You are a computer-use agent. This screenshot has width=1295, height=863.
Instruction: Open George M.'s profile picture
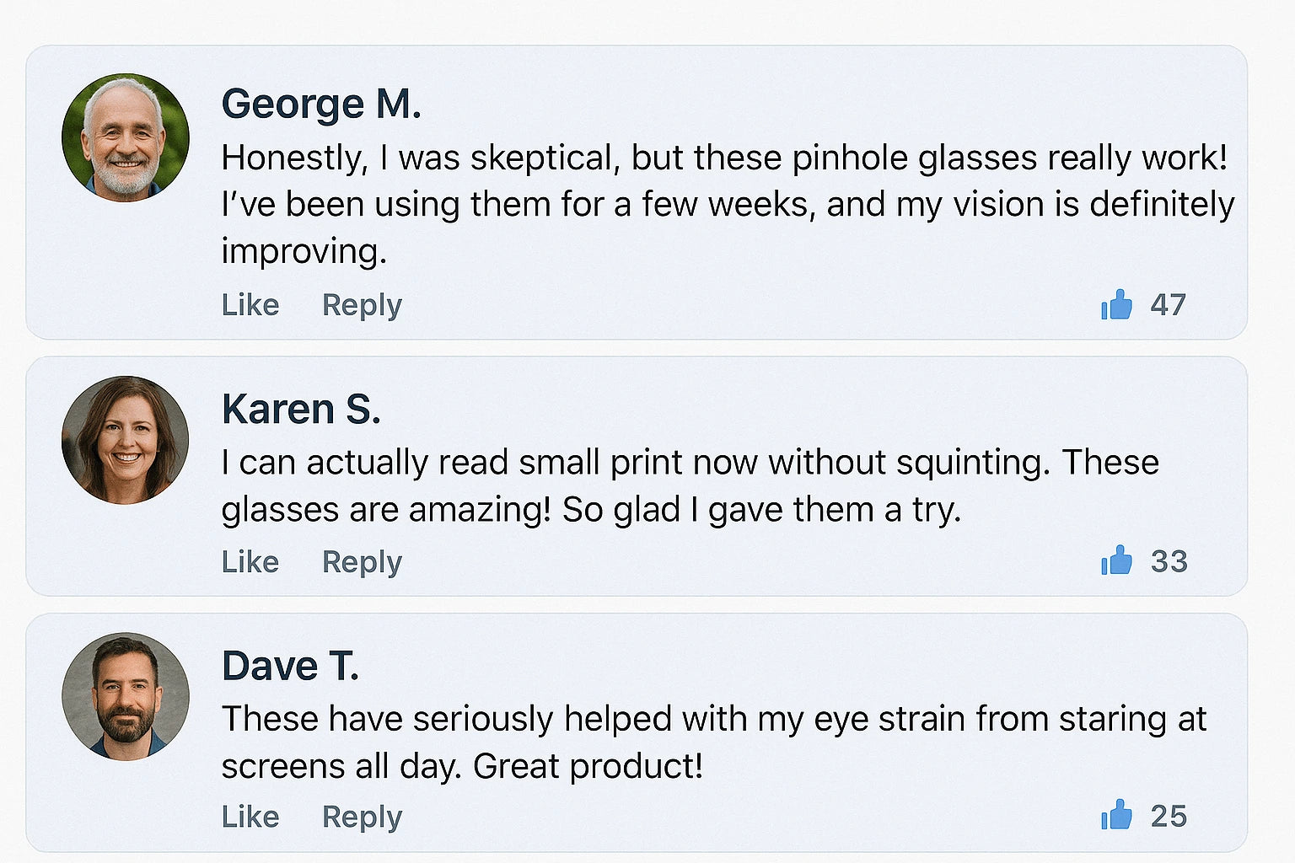coord(126,137)
